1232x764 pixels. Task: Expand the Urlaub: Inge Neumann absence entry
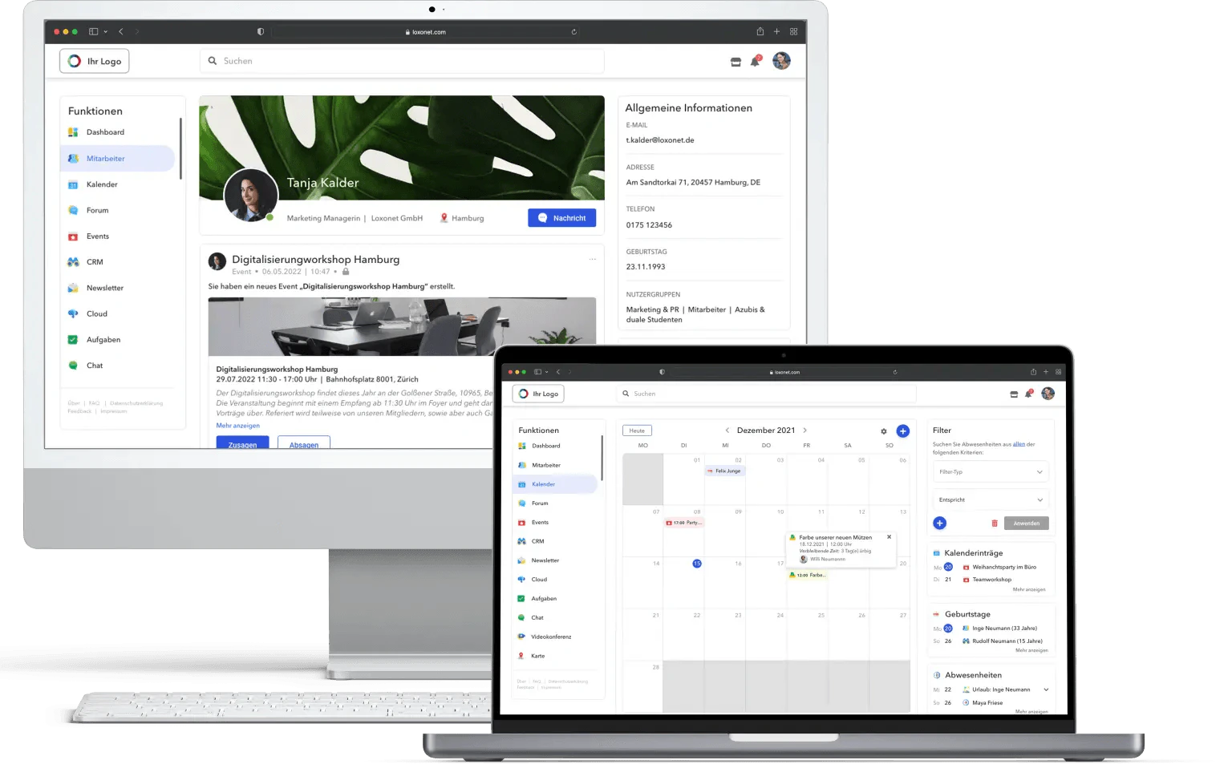coord(1045,689)
